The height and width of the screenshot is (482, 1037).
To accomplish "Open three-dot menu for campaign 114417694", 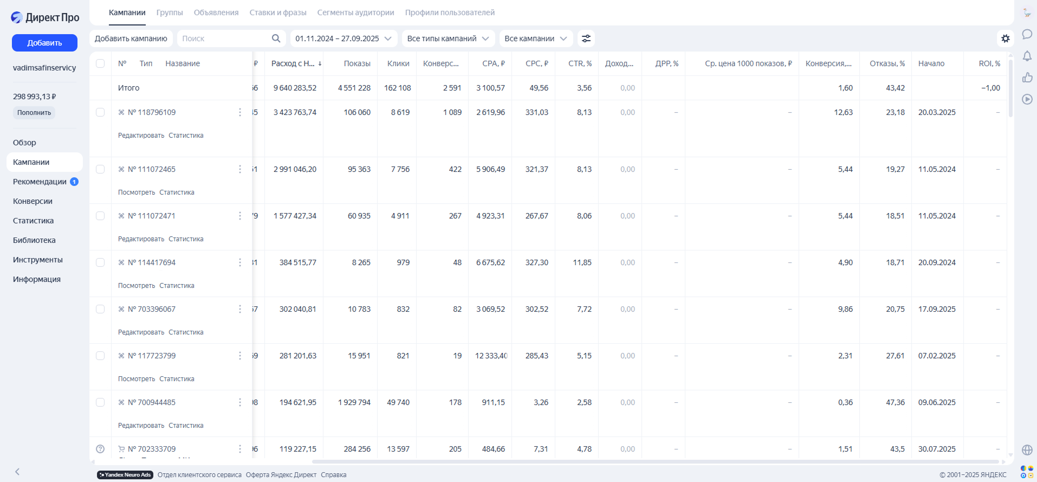I will [x=240, y=262].
